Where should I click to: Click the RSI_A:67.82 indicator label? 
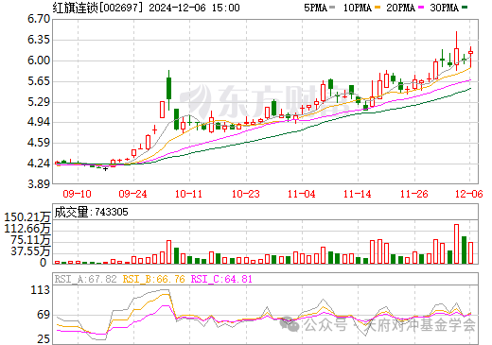pyautogui.click(x=85, y=279)
